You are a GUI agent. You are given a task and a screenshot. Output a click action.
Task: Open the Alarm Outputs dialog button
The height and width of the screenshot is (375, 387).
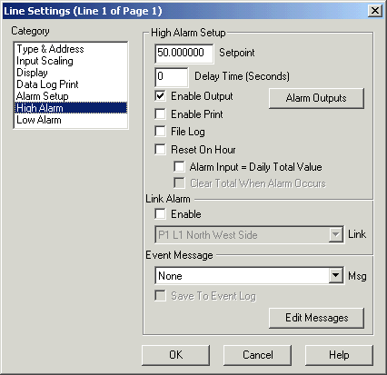[316, 98]
